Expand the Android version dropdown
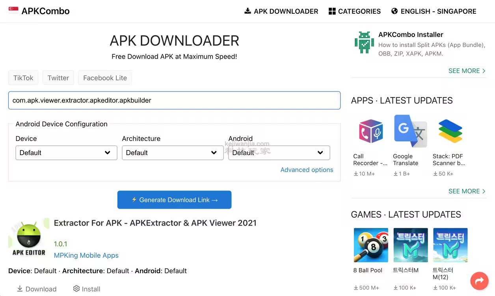Image resolution: width=495 pixels, height=296 pixels. 279,153
